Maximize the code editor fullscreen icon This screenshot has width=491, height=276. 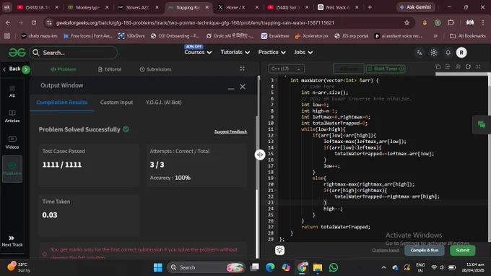coord(478,66)
